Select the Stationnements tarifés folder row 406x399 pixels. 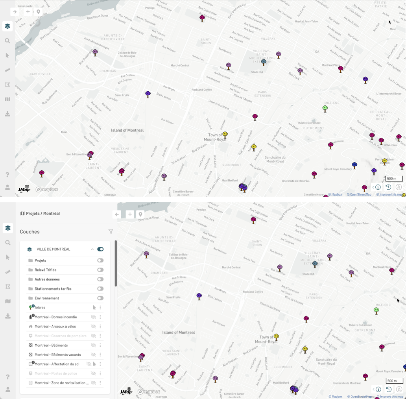(x=53, y=289)
